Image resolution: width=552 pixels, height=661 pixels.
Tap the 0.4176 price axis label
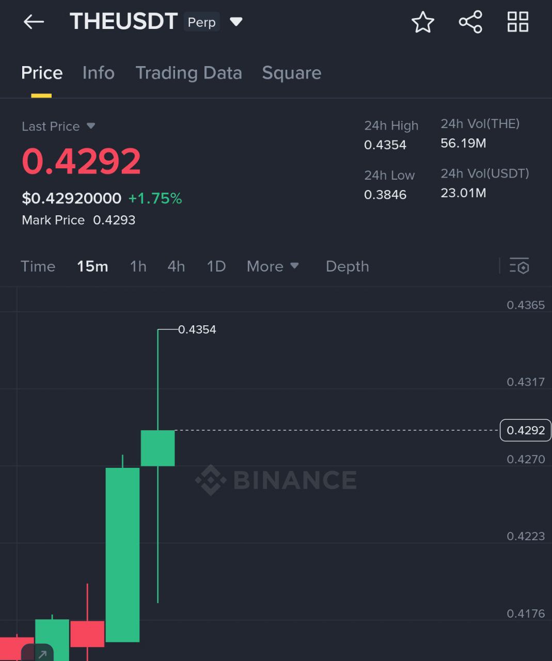526,613
